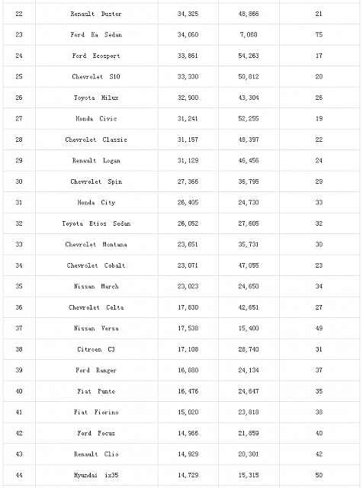Select the Citroen C3 cell

96,349
